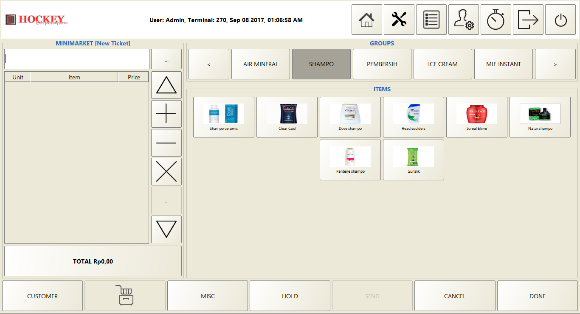The height and width of the screenshot is (314, 580).
Task: Click the barcode search input field
Action: [77, 59]
